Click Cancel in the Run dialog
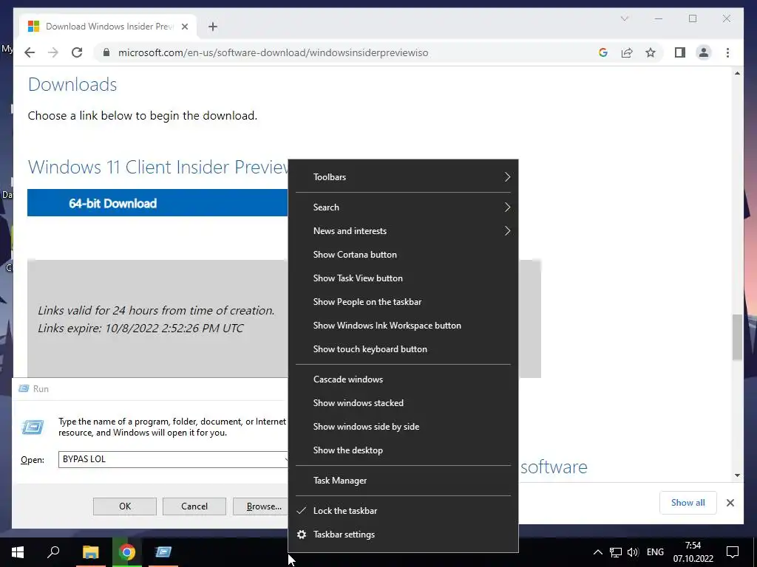 point(194,506)
